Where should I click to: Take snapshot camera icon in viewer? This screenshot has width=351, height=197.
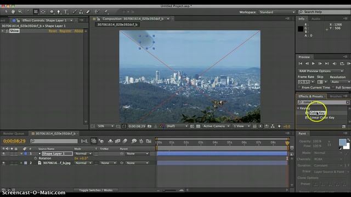pos(150,126)
